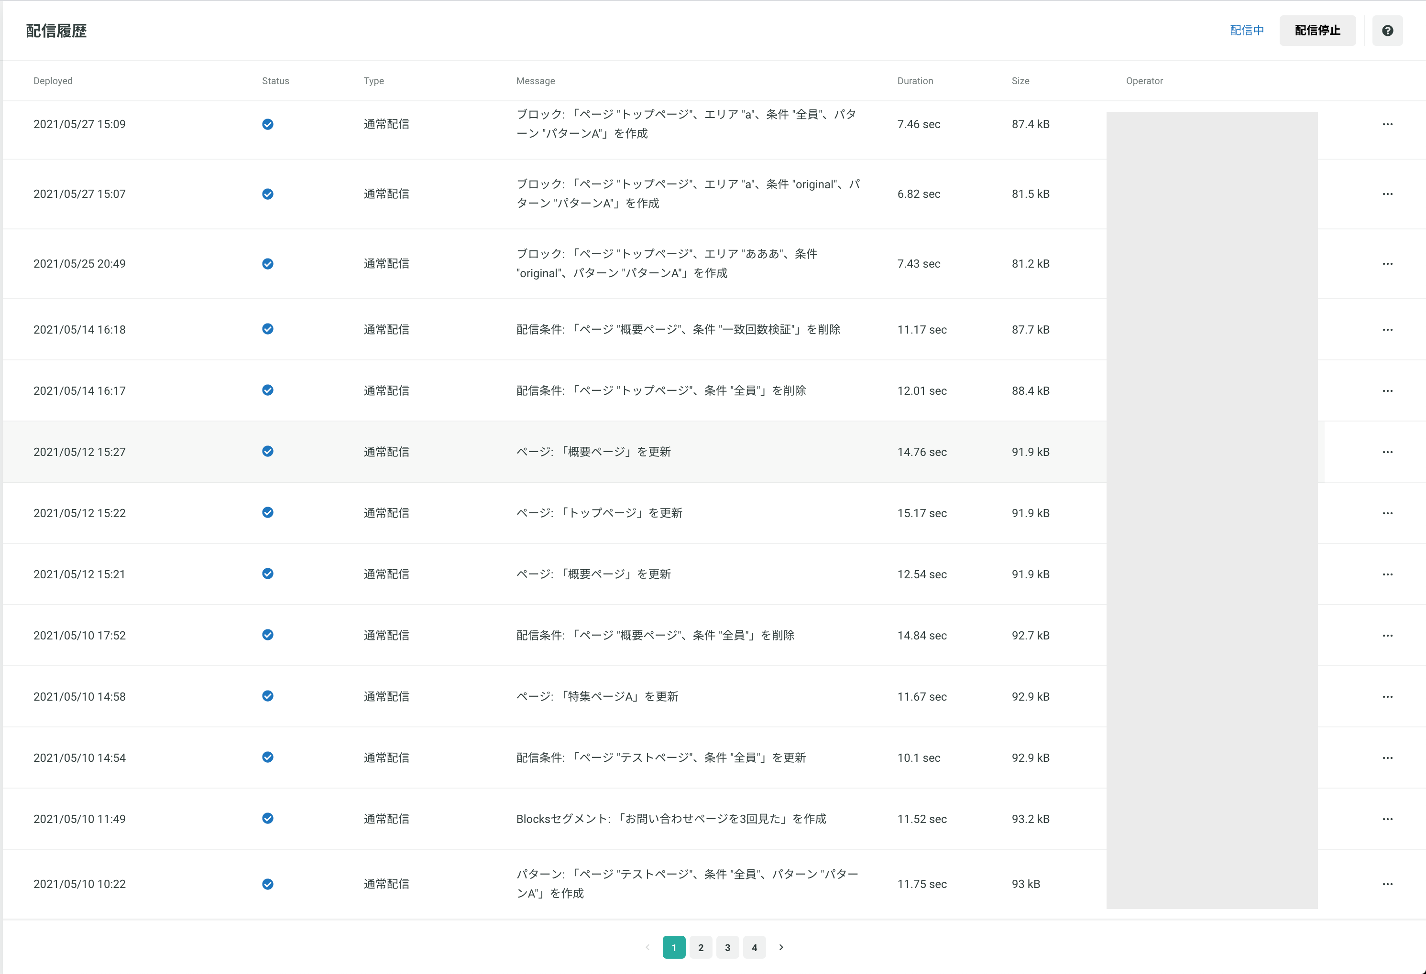The width and height of the screenshot is (1426, 974).
Task: Click the Type column header
Action: coord(373,81)
